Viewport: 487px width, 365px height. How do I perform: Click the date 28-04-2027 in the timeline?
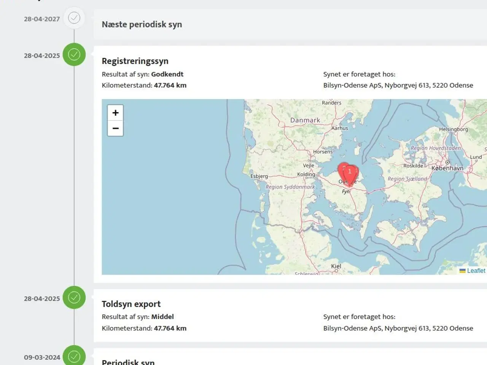click(42, 19)
